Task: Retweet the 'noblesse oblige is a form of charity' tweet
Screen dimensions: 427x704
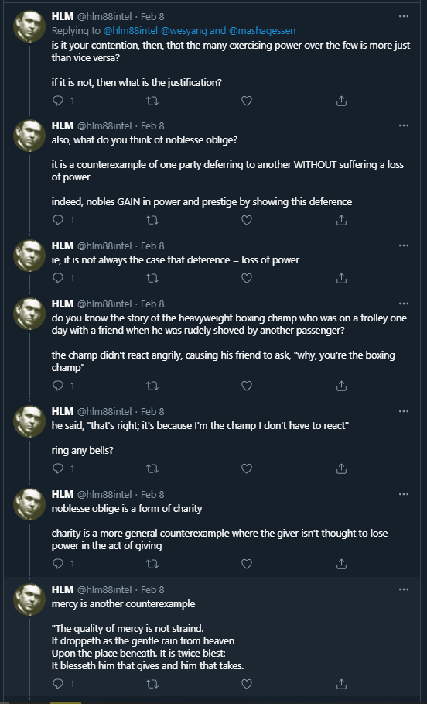Action: point(152,564)
